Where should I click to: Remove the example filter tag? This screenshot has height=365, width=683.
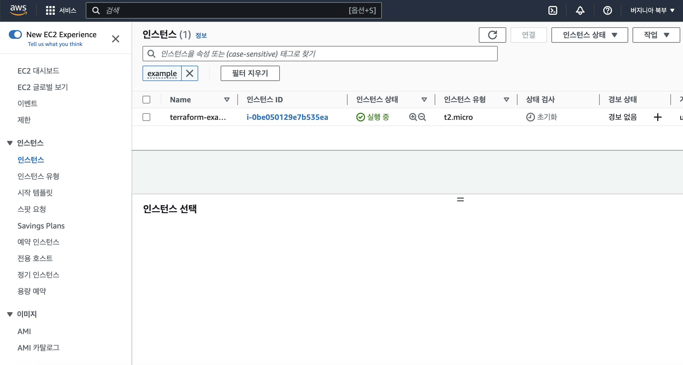(190, 73)
